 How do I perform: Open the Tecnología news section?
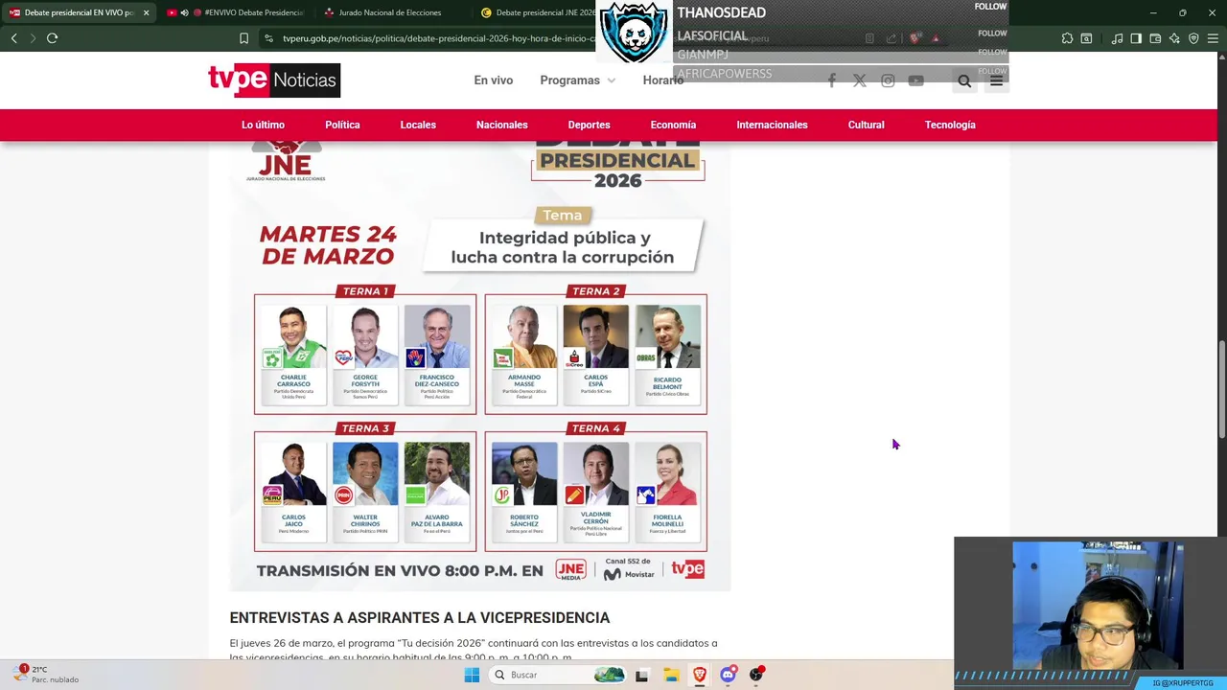coord(950,125)
